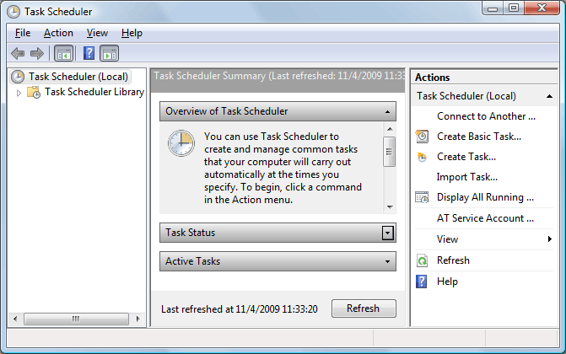566x354 pixels.
Task: Toggle the Show/Hide Action Pane toolbar icon
Action: tap(110, 54)
